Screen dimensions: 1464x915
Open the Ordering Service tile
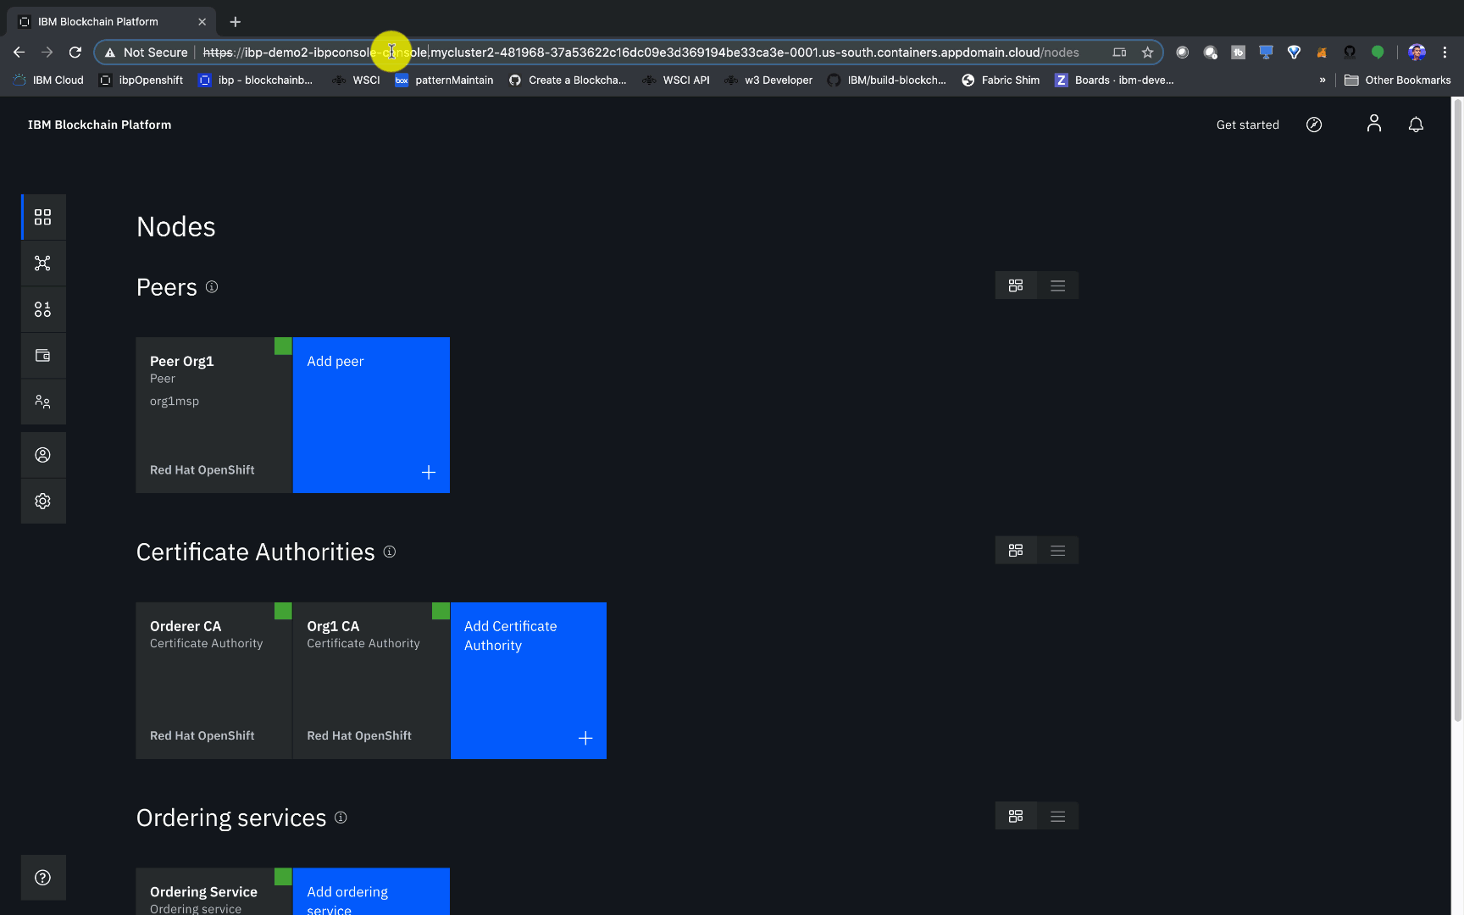tap(213, 891)
